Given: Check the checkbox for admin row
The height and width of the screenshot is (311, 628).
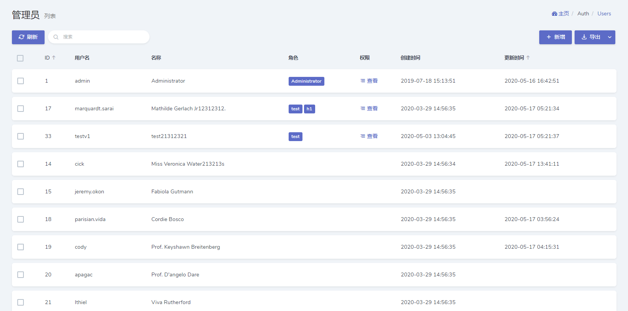Looking at the screenshot, I should [21, 81].
